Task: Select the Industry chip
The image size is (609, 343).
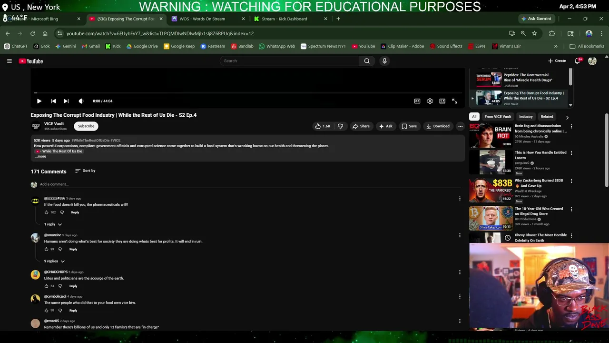Action: tap(526, 117)
